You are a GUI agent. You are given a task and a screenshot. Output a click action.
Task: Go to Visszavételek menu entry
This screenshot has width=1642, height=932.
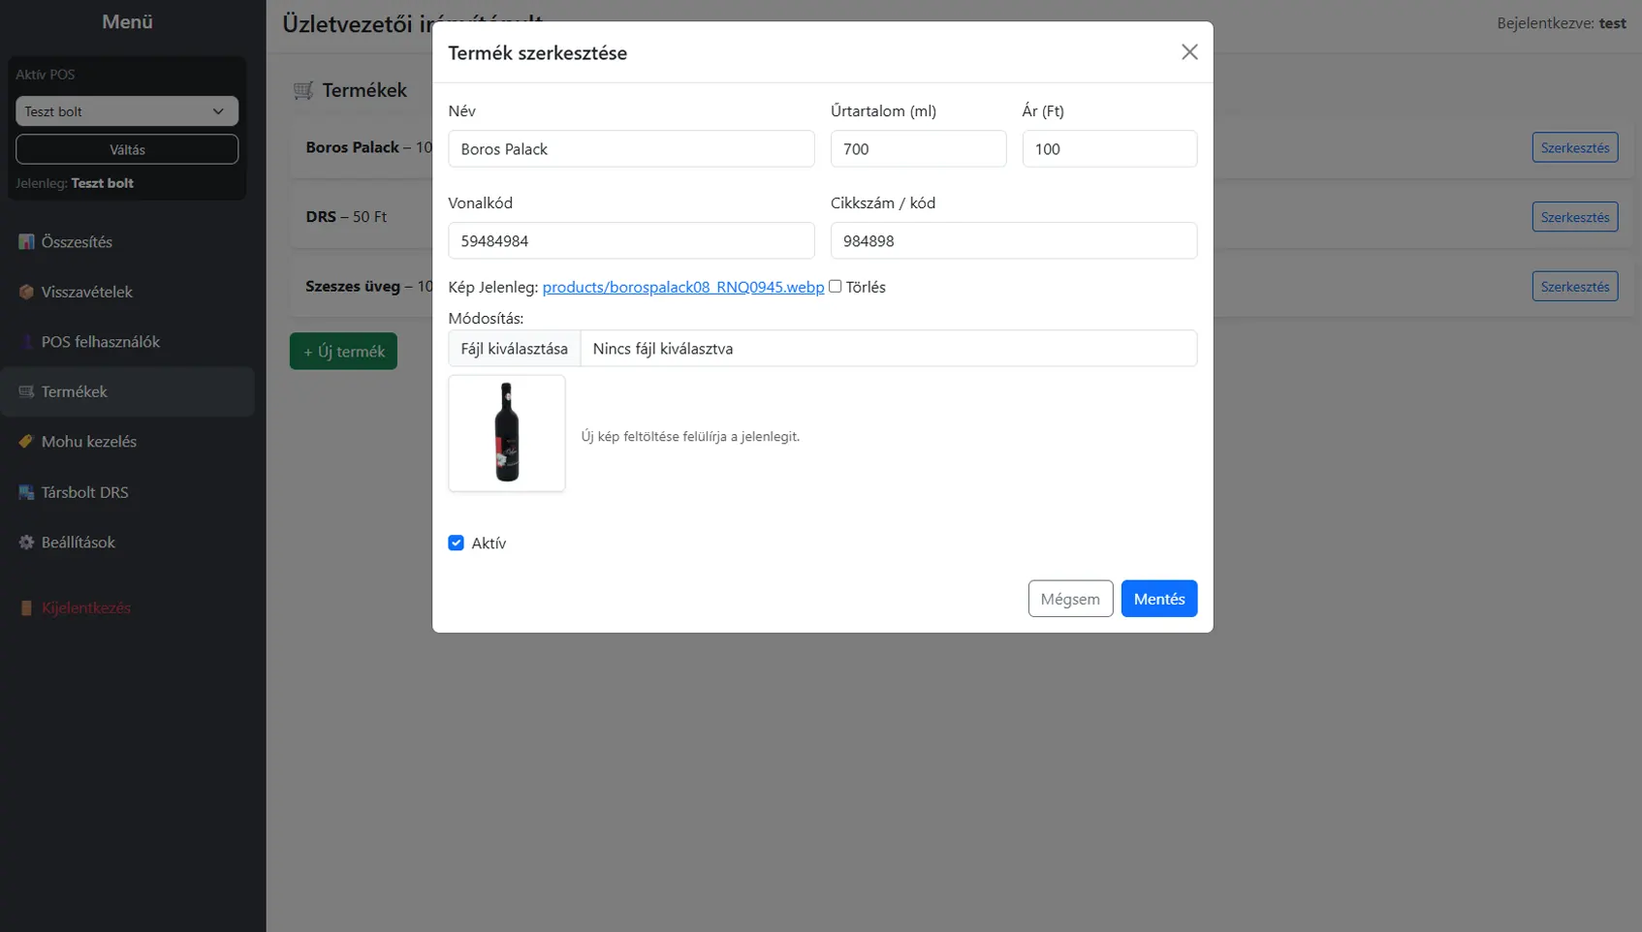(86, 292)
